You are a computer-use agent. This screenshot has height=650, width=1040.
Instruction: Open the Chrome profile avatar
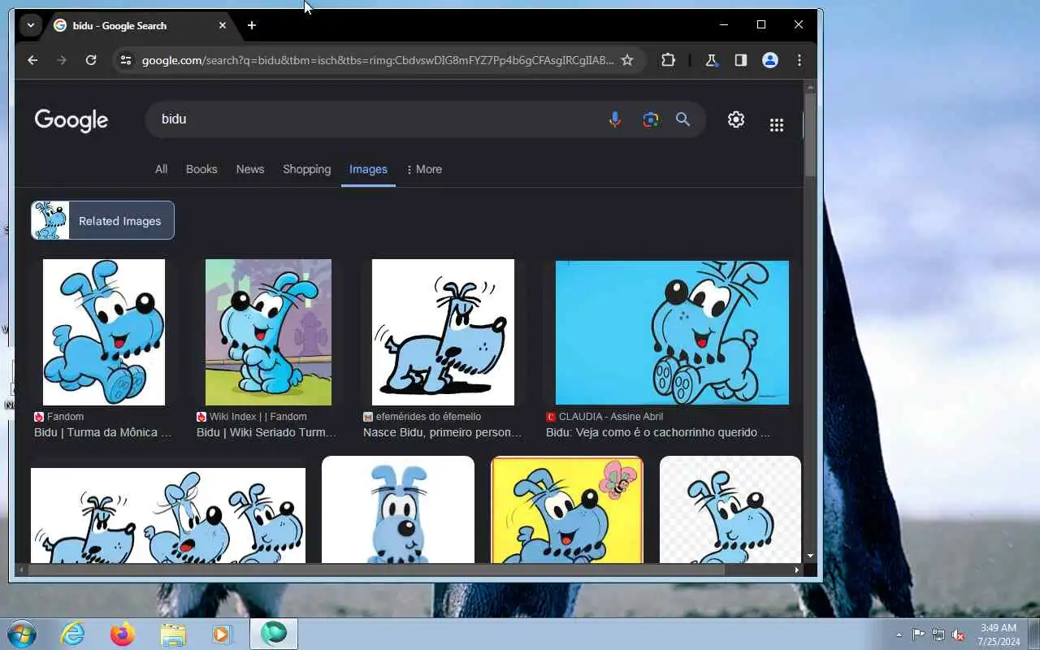(x=770, y=60)
